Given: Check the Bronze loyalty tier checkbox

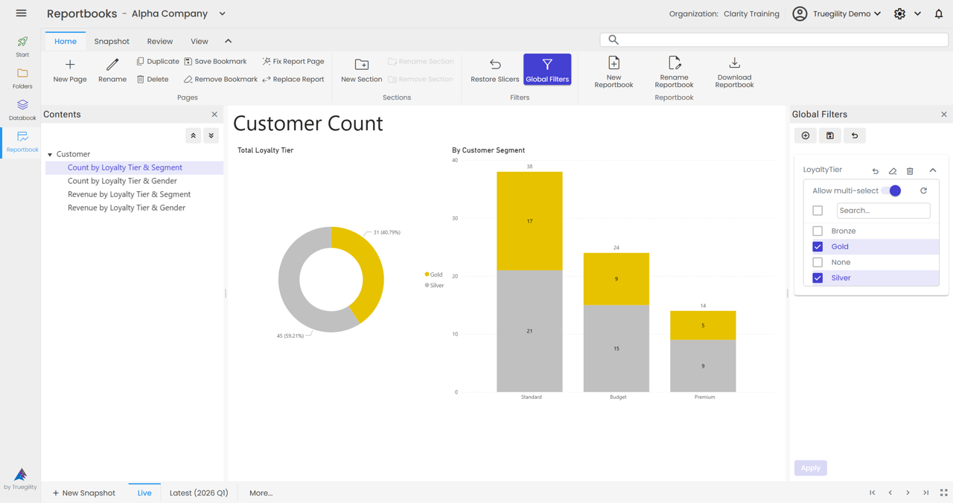Looking at the screenshot, I should pyautogui.click(x=817, y=231).
